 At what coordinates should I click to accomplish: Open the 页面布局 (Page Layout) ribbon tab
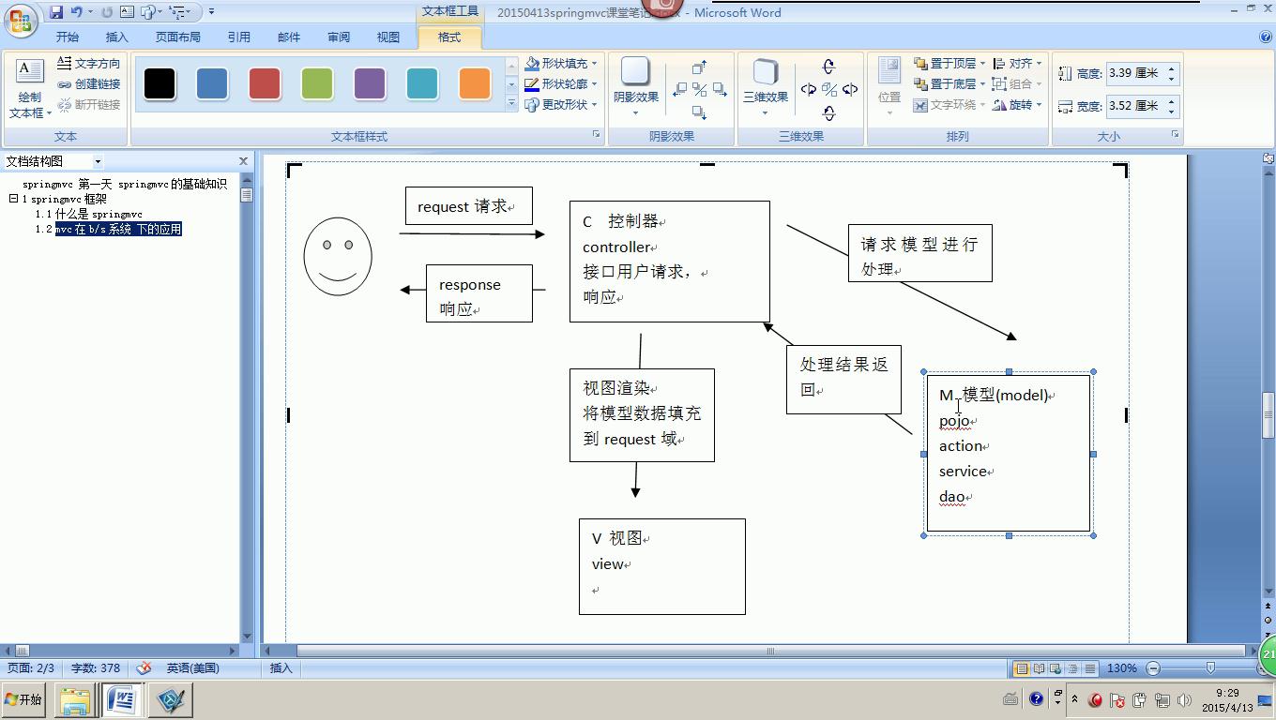pos(178,37)
